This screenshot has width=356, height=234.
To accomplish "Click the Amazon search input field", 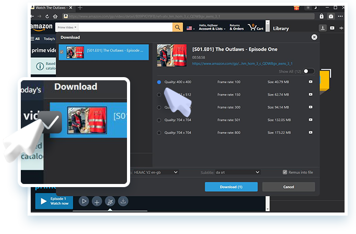I will point(125,27).
